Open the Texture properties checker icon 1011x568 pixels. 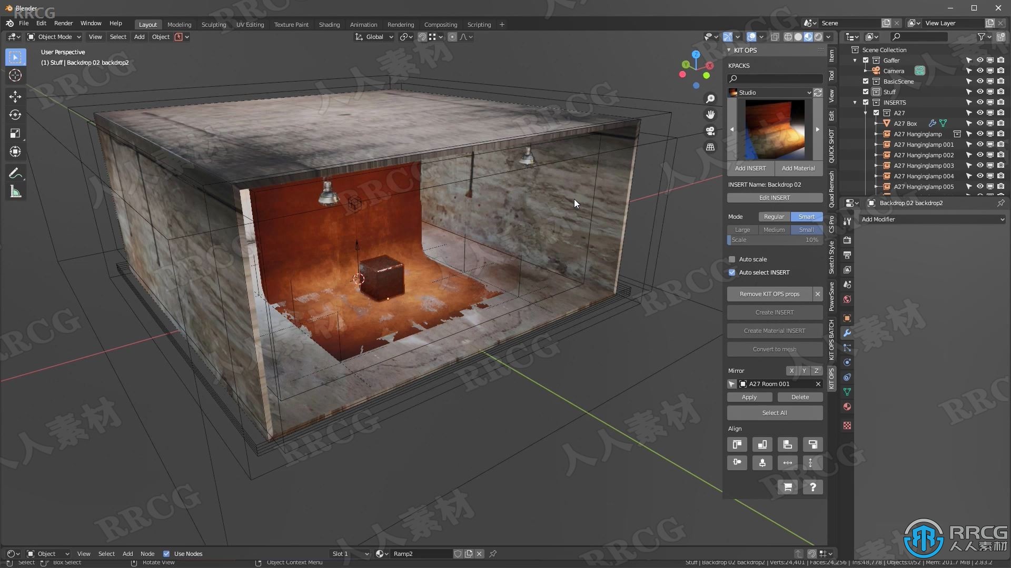pos(847,425)
